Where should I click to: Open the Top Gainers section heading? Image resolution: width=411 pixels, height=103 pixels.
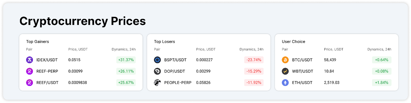[38, 42]
